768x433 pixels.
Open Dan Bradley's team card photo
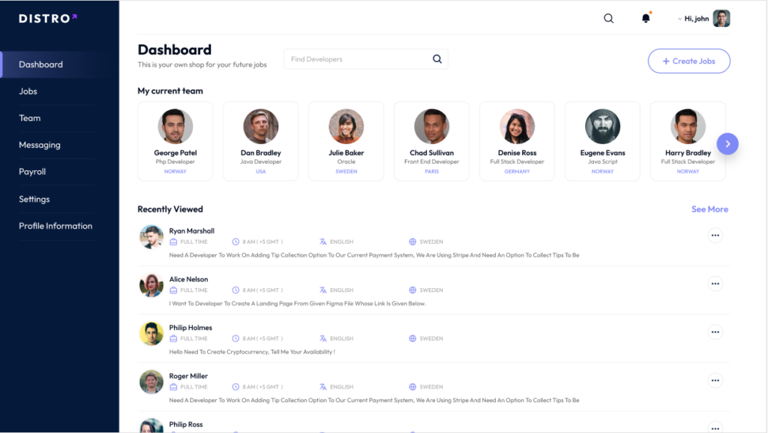pos(260,126)
